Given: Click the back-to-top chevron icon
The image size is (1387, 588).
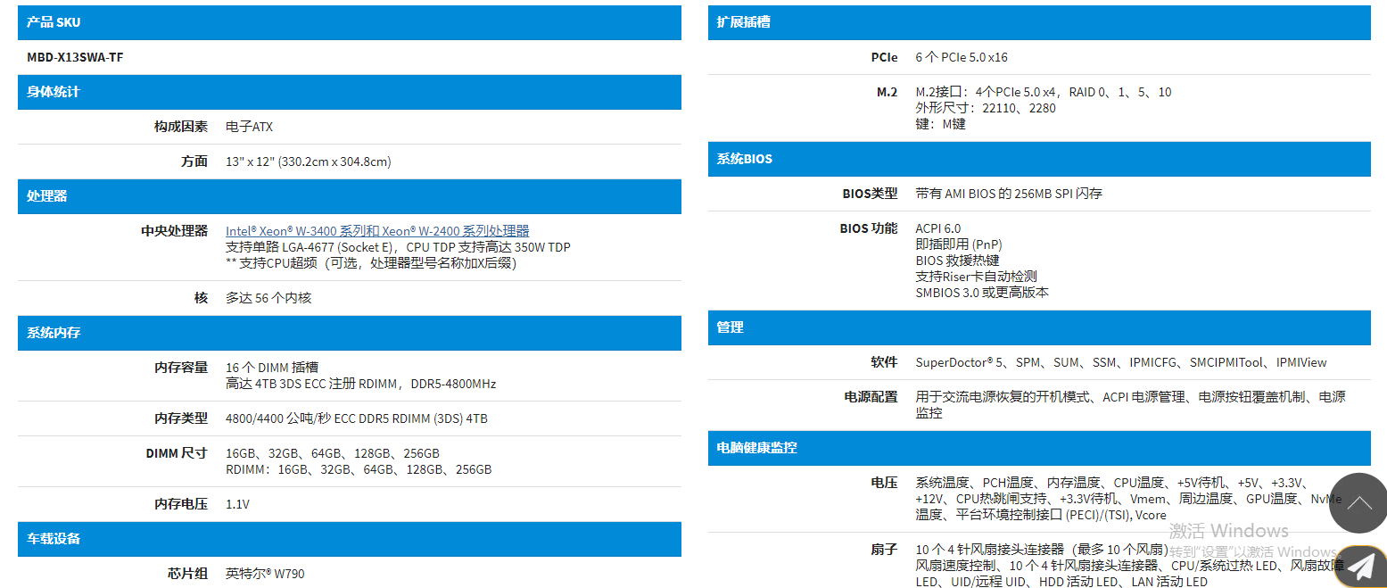Looking at the screenshot, I should pos(1358,503).
